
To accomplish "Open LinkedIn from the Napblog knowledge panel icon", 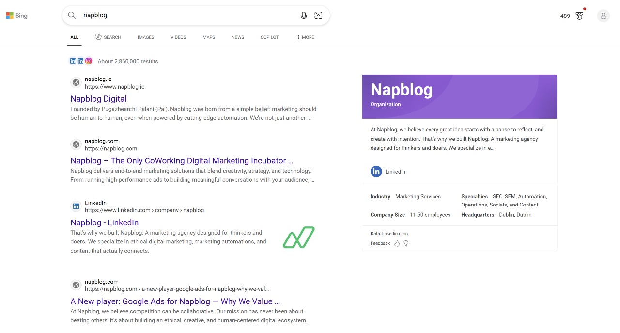I will pos(376,172).
